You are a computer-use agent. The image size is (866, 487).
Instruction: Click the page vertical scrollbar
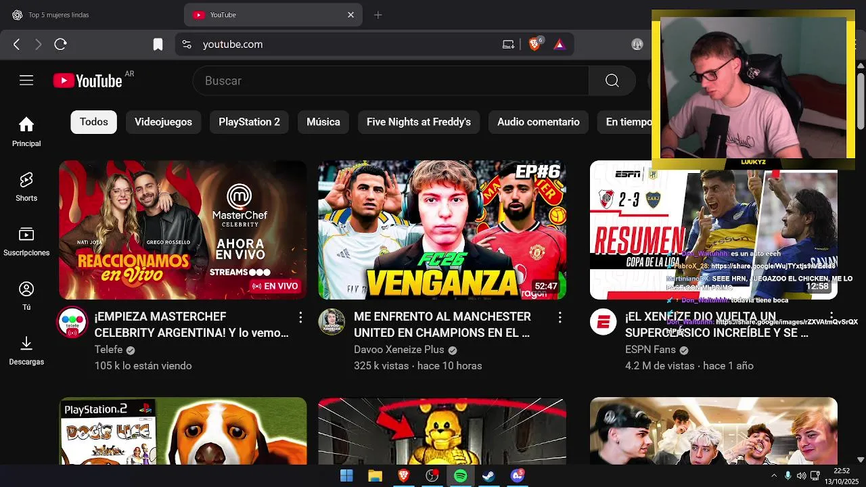[x=860, y=101]
